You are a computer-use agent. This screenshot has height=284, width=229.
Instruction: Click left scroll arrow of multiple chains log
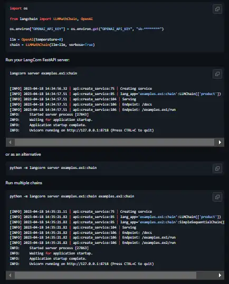tap(10, 276)
